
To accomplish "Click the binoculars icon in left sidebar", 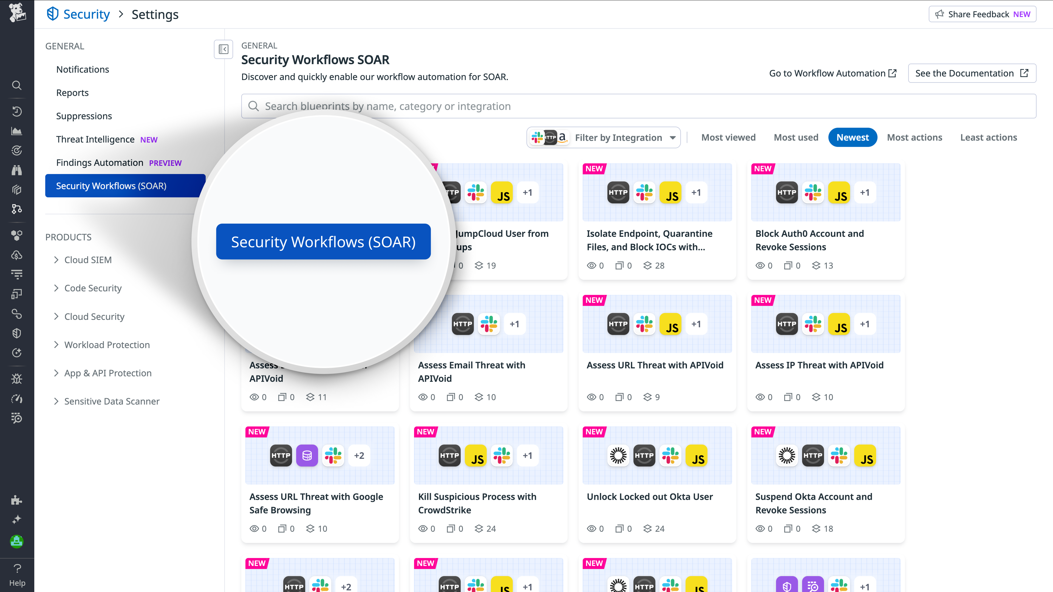I will click(17, 170).
